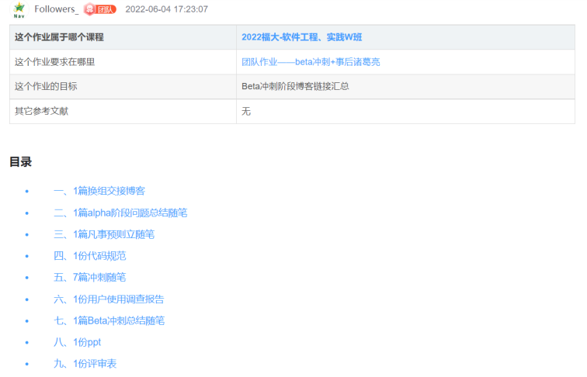Open 八、1份ppt entry
Image resolution: width=587 pixels, height=377 pixels.
[78, 342]
